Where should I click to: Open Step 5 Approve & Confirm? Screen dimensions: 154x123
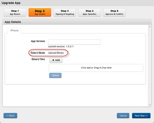pyautogui.click(x=114, y=13)
